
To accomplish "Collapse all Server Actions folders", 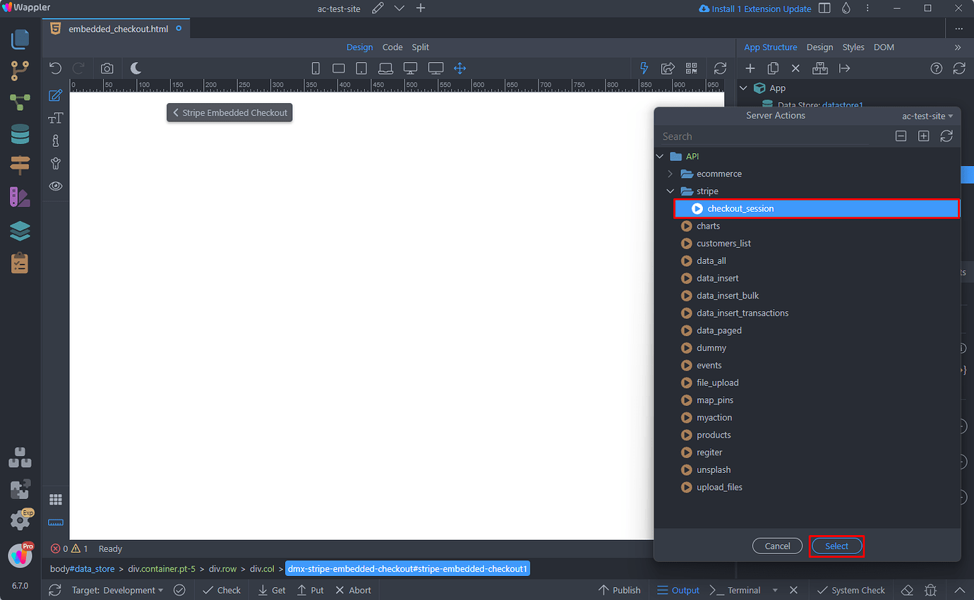I will click(901, 136).
